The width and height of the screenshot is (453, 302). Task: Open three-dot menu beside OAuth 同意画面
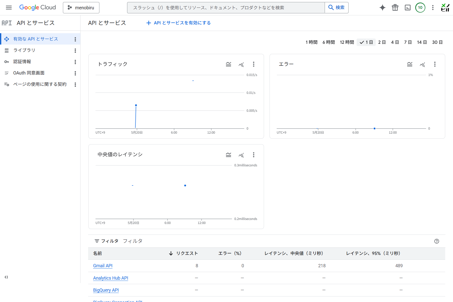point(75,73)
